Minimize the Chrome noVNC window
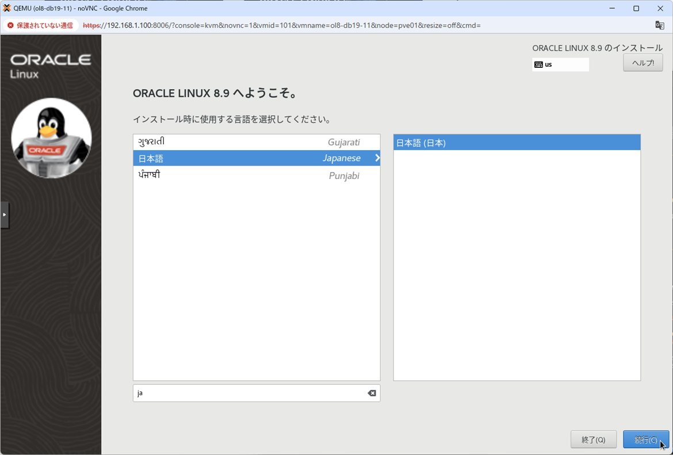 tap(612, 8)
